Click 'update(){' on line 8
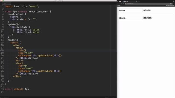 tap(13, 24)
